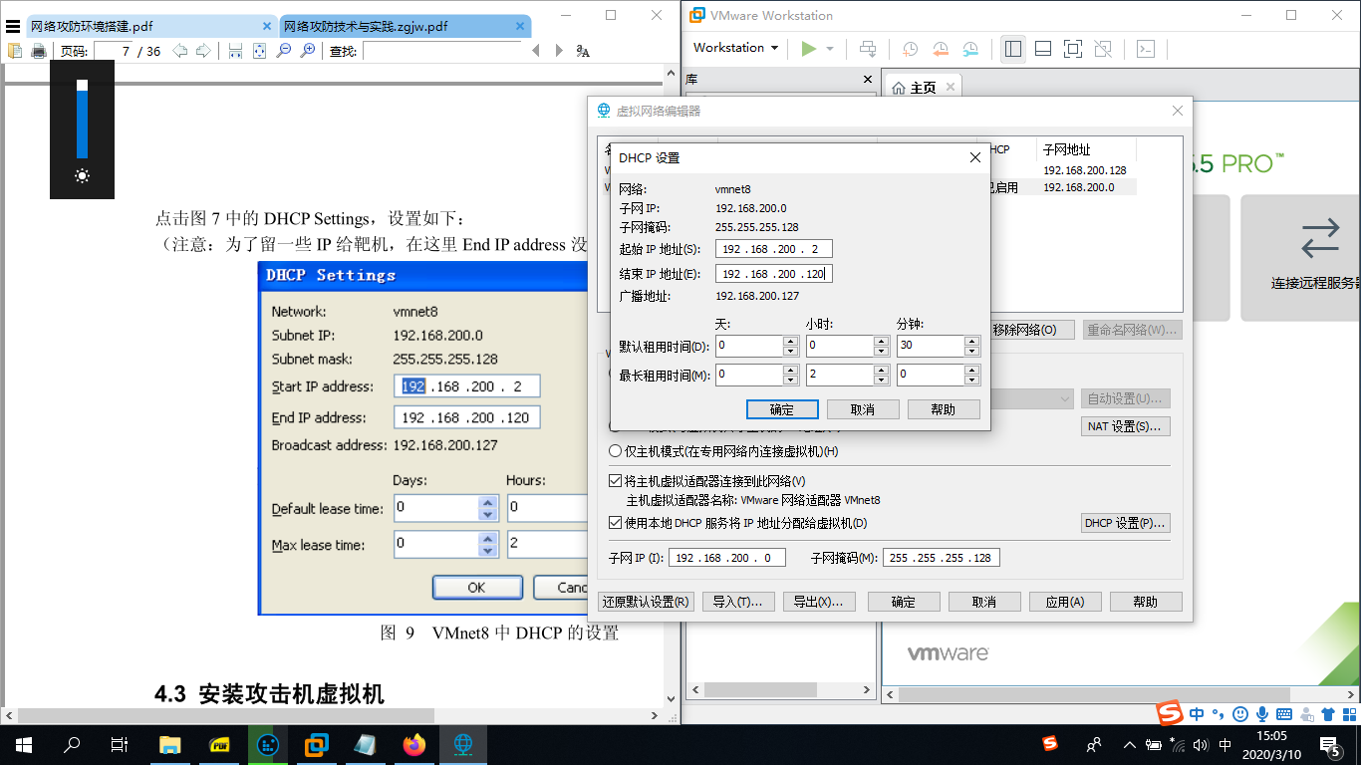Click the 导出(X)... button
1361x765 pixels.
819,602
